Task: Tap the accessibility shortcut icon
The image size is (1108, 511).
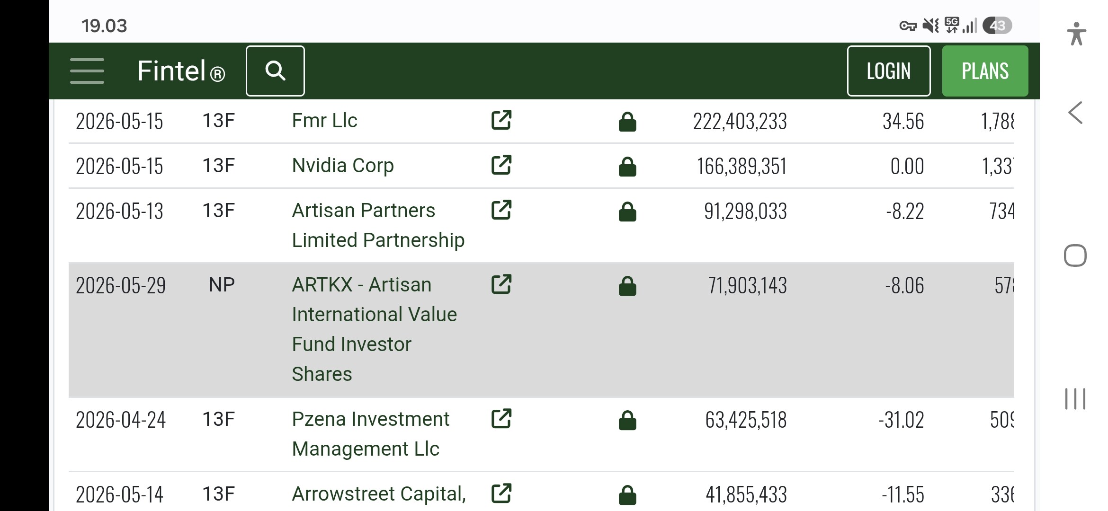Action: [1076, 34]
